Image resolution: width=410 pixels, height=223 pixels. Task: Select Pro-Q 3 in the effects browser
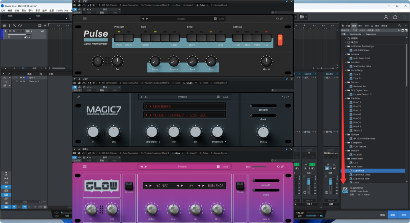coord(357,118)
